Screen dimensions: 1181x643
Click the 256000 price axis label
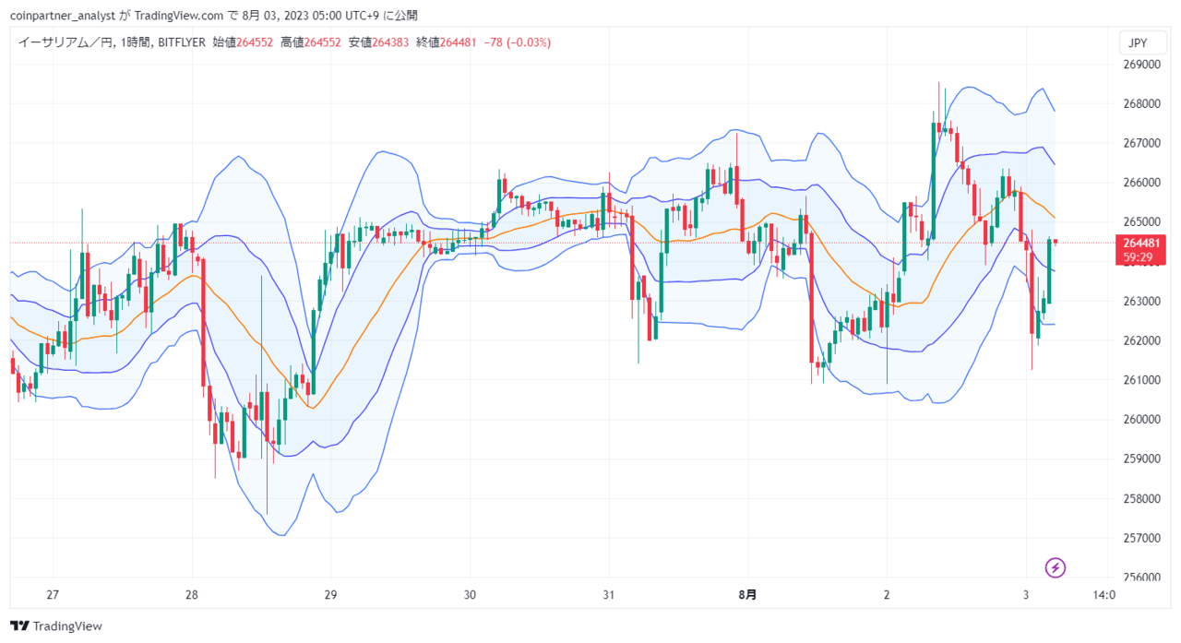coord(1141,578)
